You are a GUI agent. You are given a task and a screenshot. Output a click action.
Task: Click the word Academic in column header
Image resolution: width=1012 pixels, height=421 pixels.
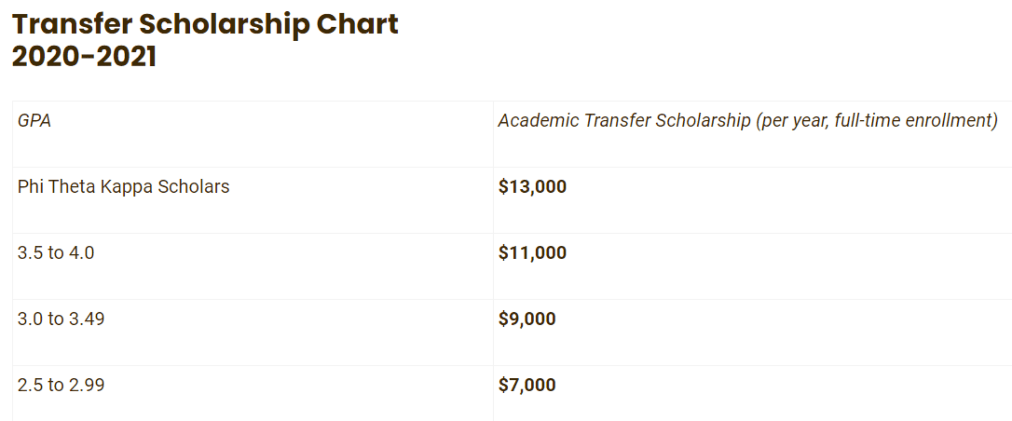pos(538,120)
